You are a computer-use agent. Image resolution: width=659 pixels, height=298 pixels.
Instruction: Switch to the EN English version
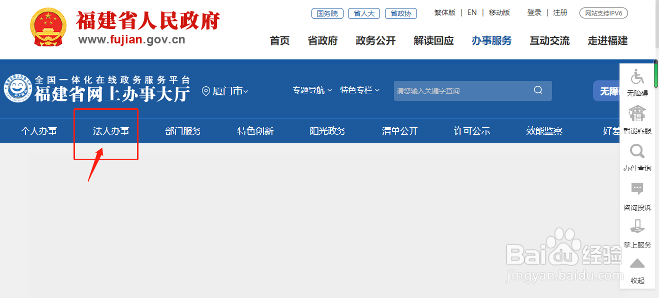point(472,13)
